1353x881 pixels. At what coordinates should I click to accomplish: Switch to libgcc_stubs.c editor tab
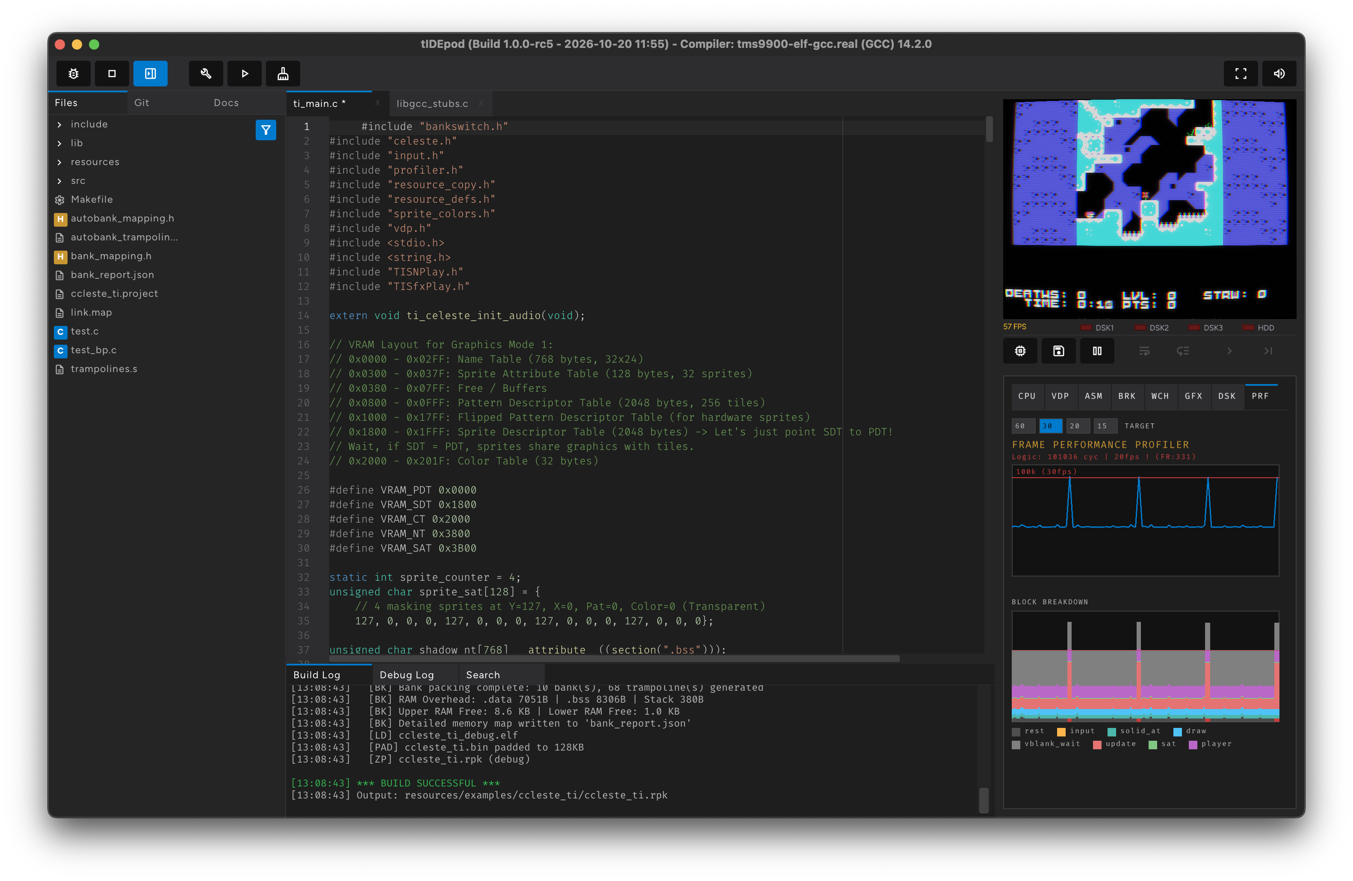(432, 103)
